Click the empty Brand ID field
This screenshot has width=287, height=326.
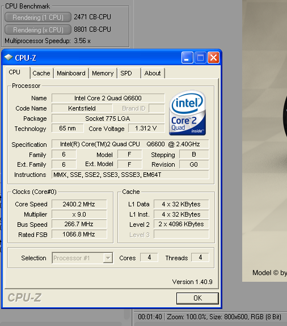click(x=157, y=108)
